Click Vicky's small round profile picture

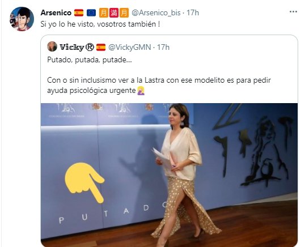52,46
